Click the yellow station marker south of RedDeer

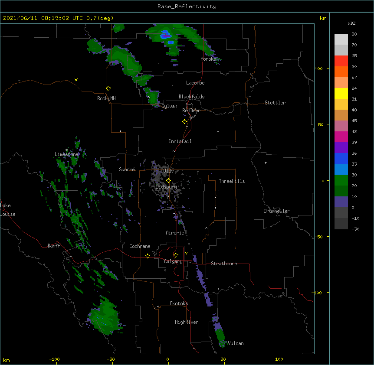pos(184,122)
